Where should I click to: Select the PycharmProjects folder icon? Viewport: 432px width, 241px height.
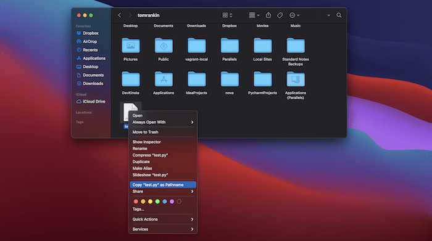click(x=262, y=80)
